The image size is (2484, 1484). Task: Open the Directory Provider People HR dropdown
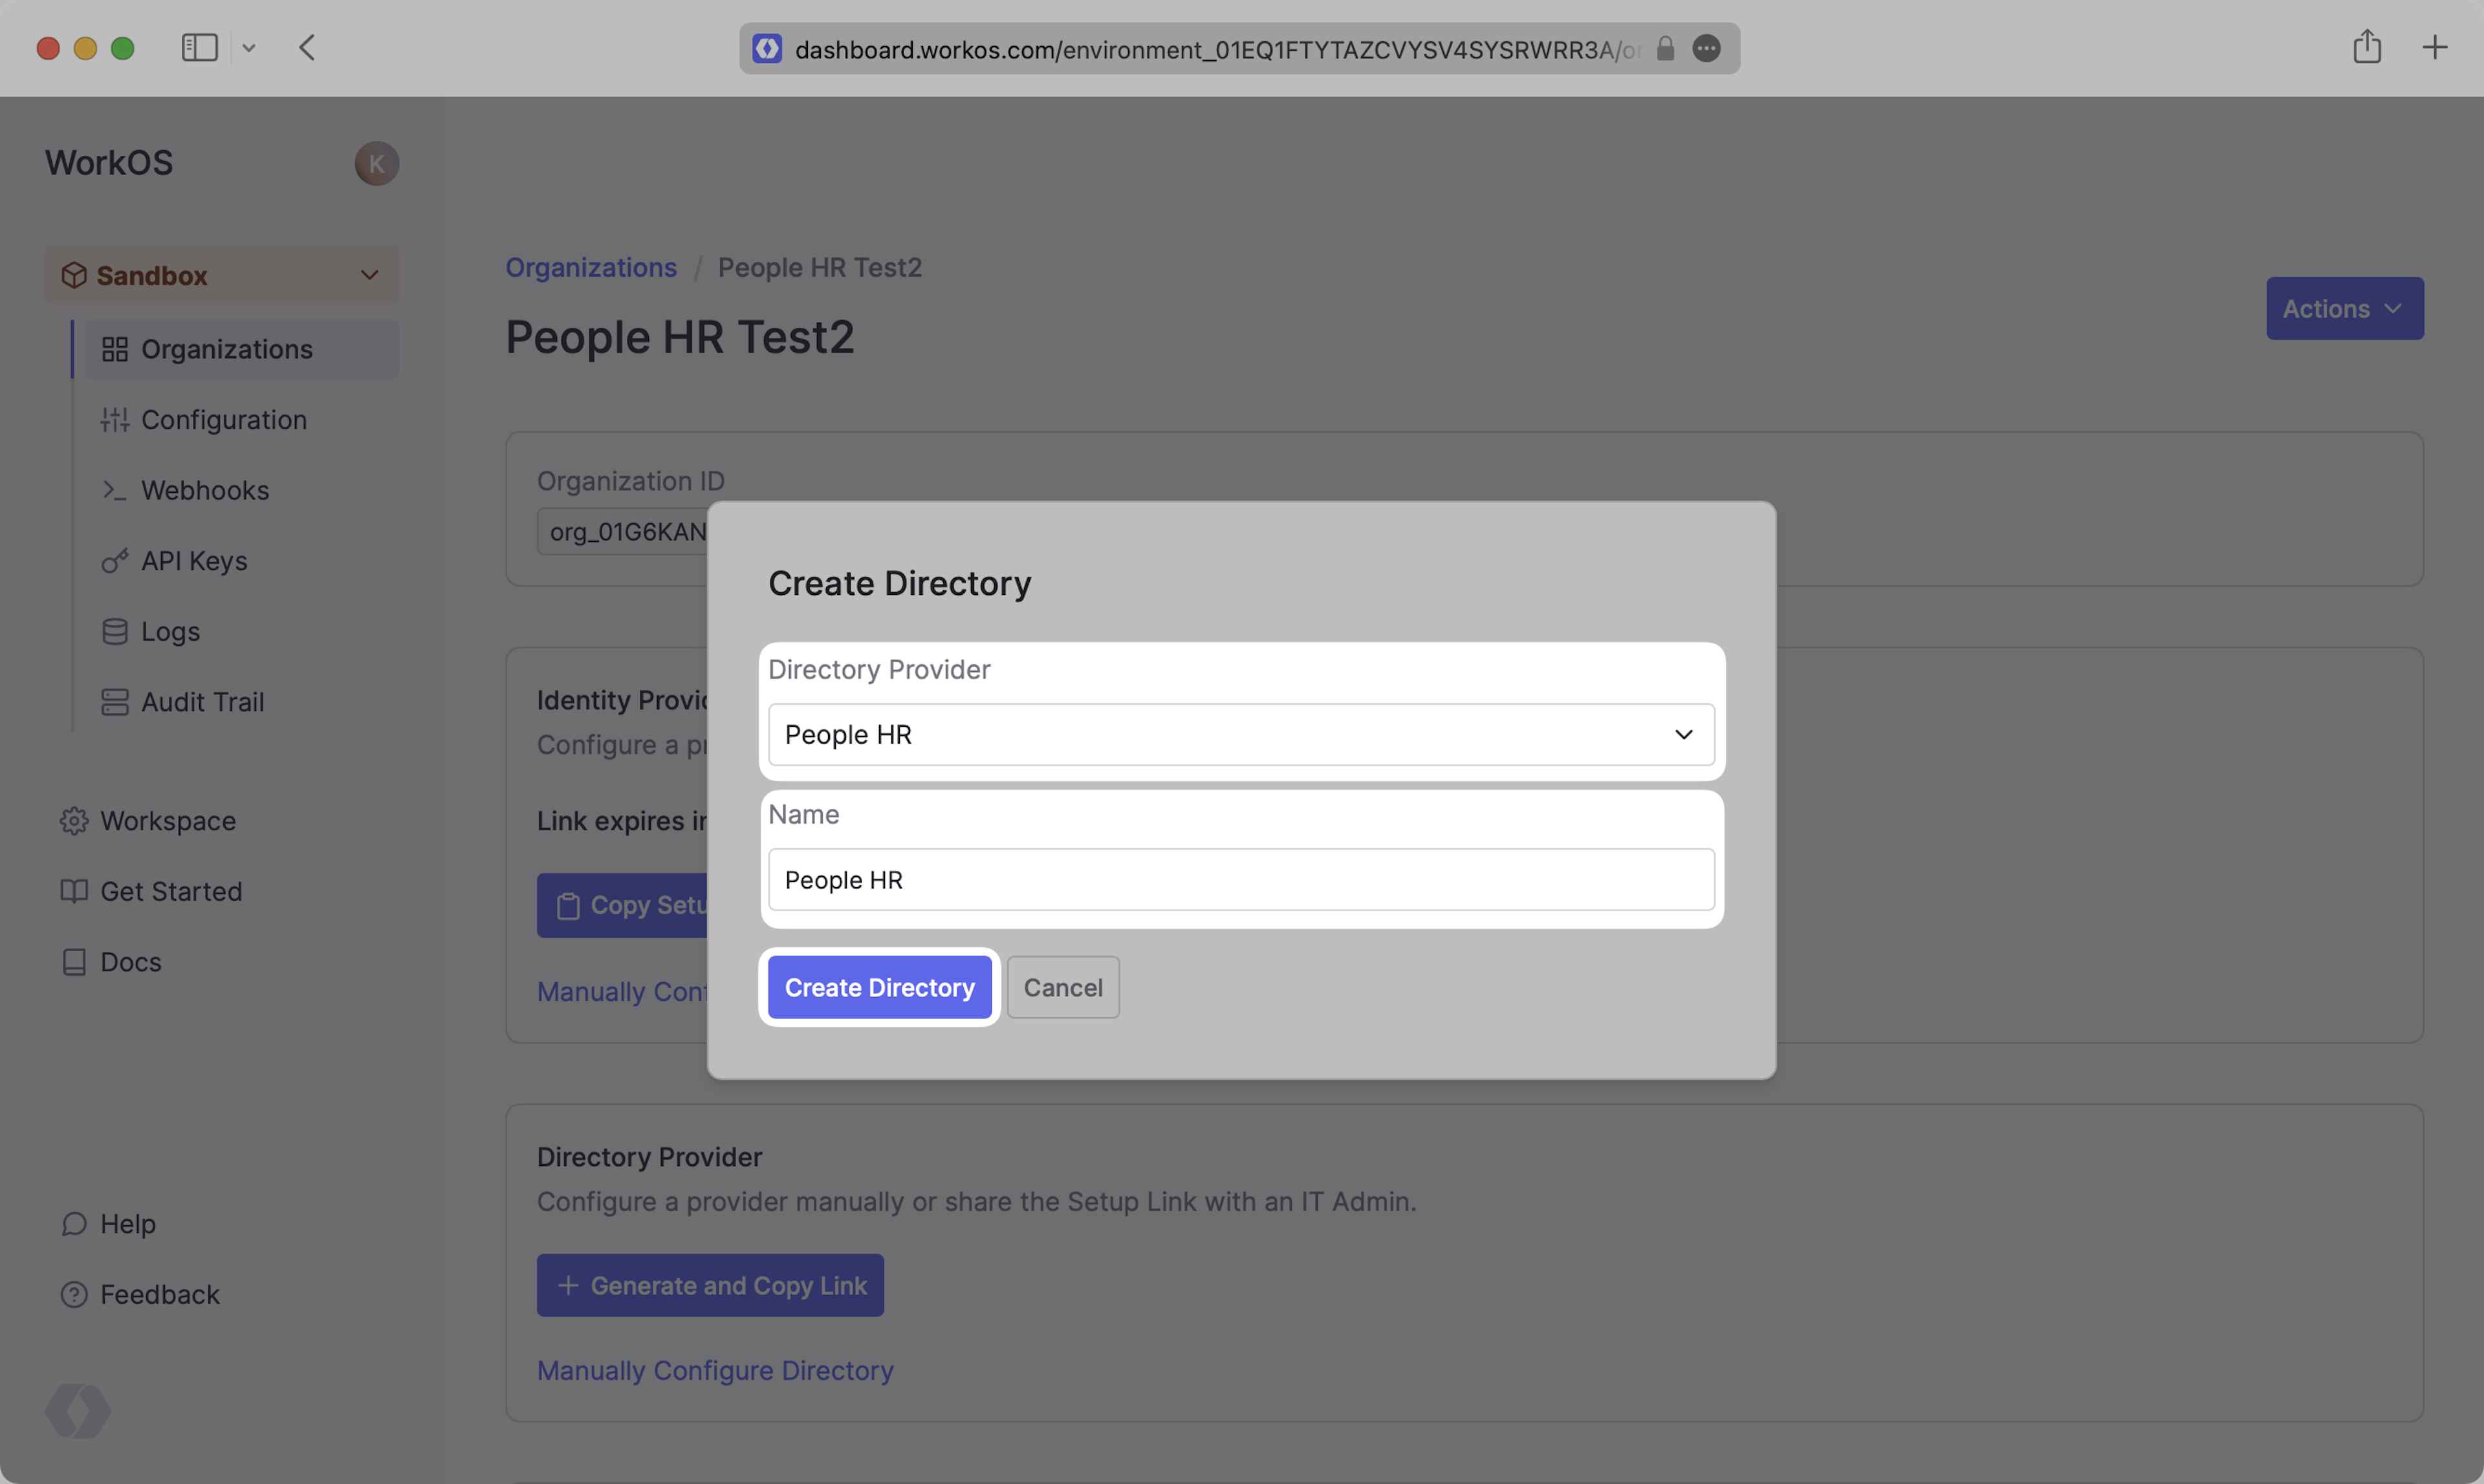coord(1241,734)
